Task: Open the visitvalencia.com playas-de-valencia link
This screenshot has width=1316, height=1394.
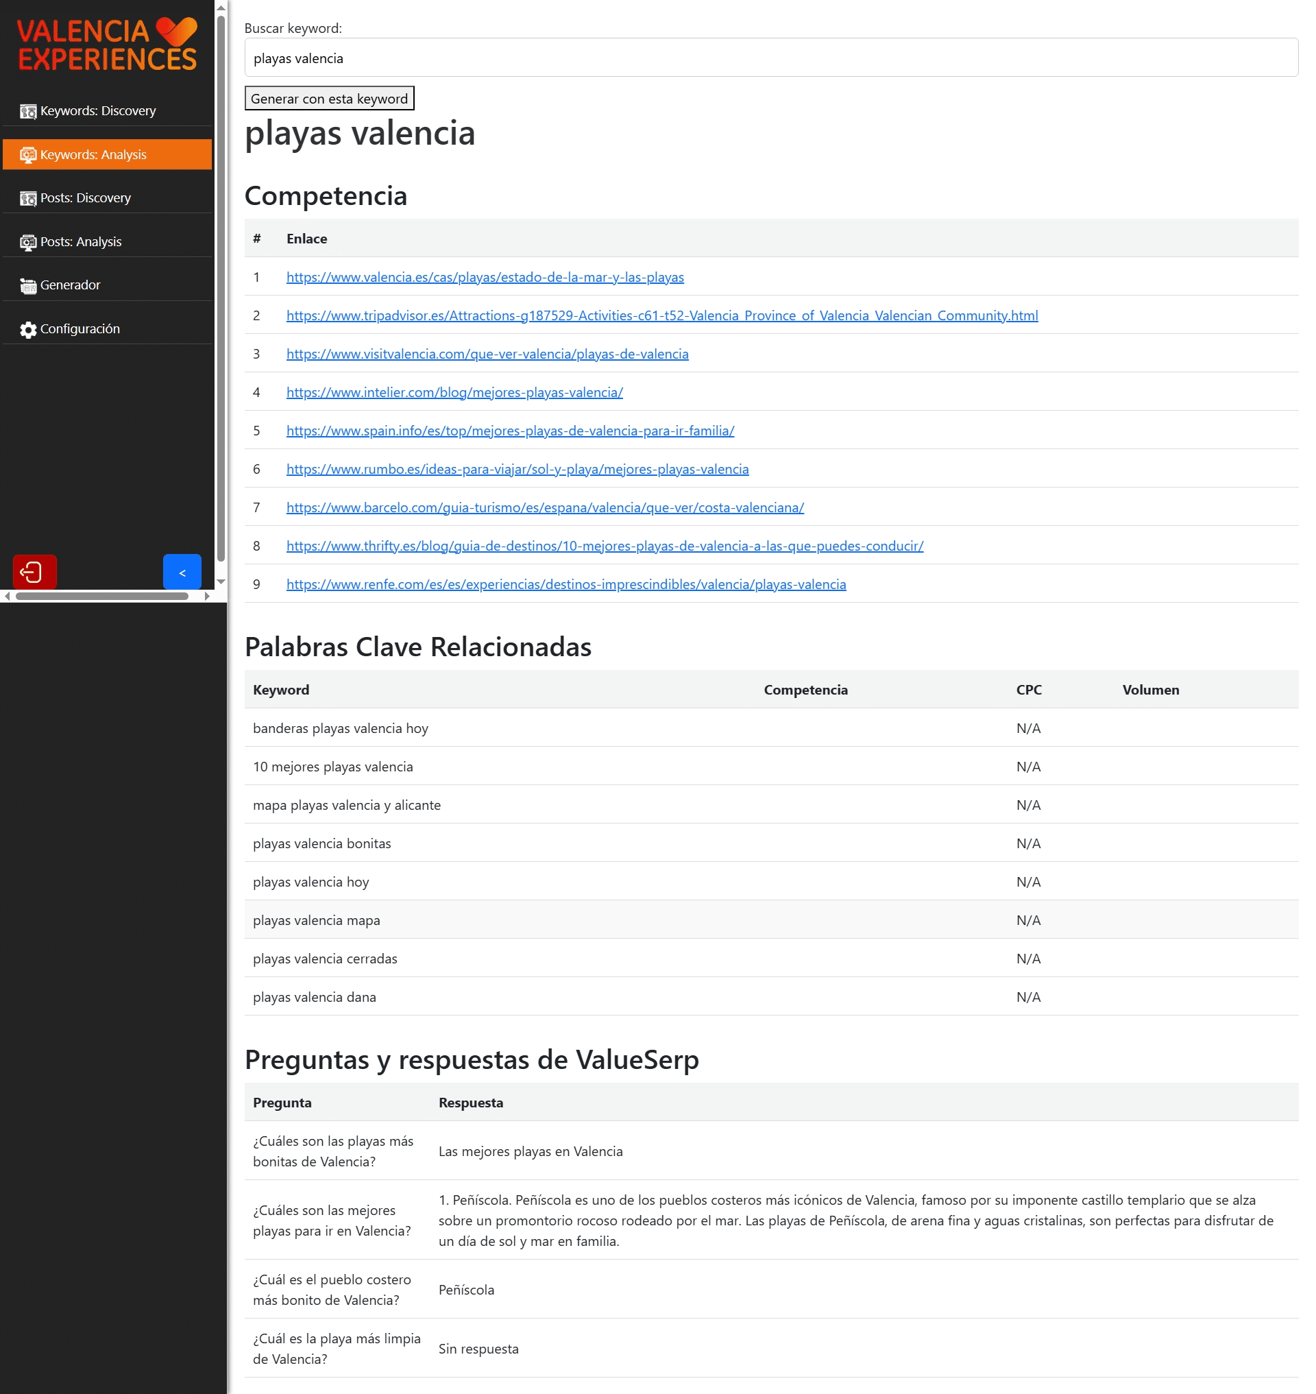Action: (x=487, y=354)
